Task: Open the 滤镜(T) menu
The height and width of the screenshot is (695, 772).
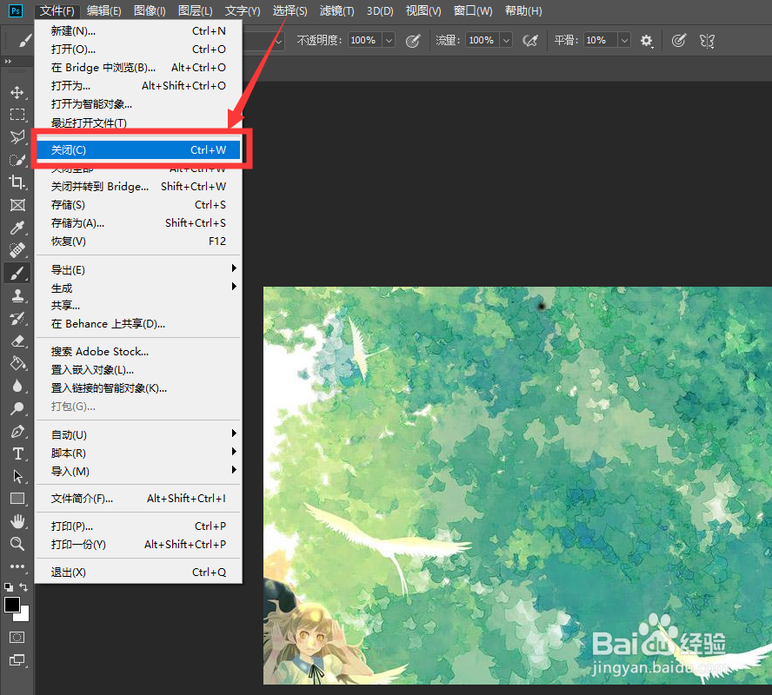Action: (x=336, y=10)
